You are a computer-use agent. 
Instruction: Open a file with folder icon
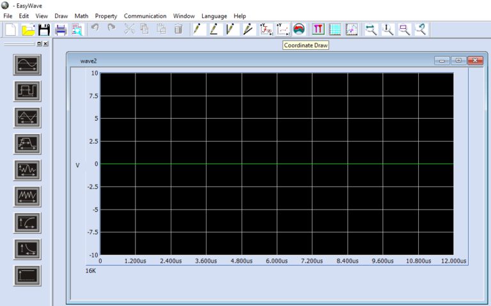[28, 29]
